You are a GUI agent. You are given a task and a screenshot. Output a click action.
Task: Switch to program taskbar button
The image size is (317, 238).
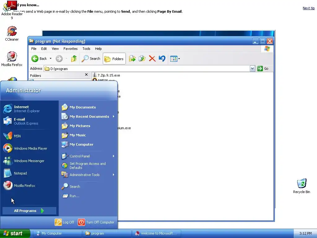click(107, 233)
